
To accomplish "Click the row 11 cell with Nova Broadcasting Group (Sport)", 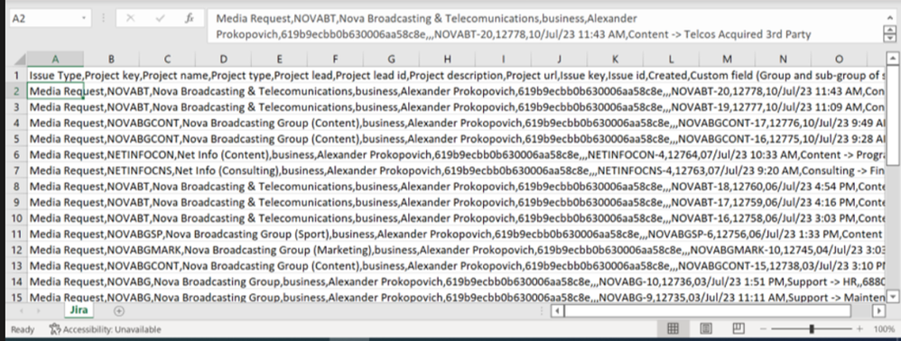I will pos(456,235).
